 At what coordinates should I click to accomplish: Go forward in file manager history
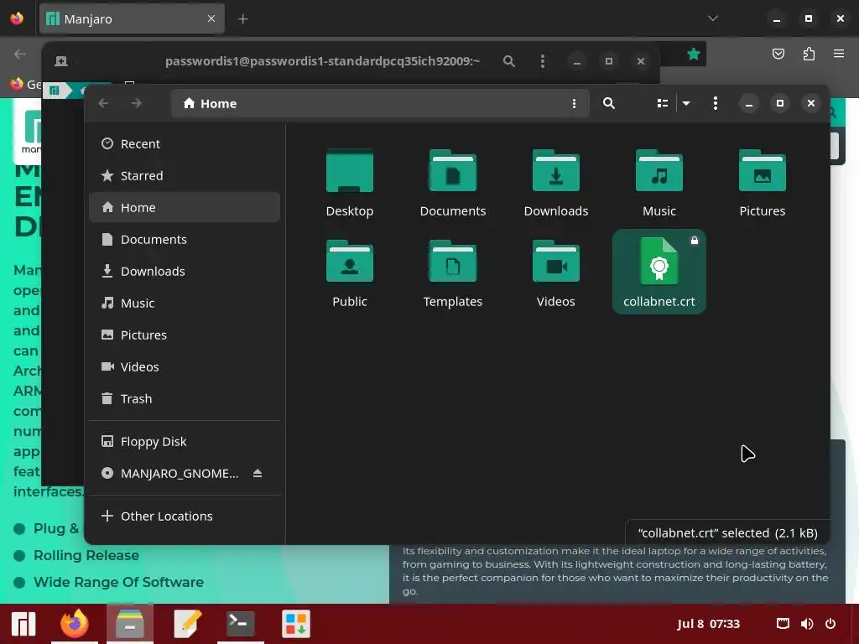point(137,103)
